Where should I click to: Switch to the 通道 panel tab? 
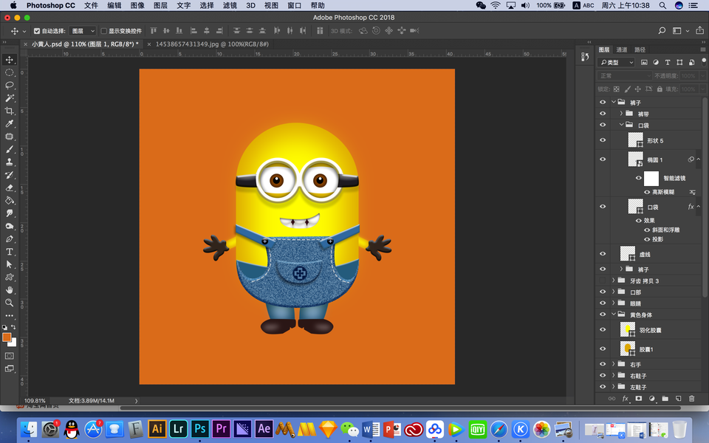click(622, 49)
